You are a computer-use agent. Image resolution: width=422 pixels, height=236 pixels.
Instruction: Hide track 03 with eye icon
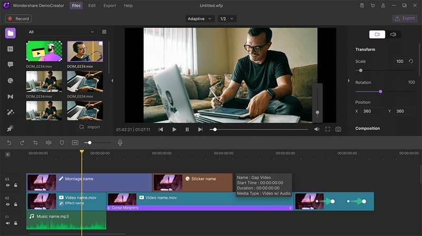pos(7,185)
